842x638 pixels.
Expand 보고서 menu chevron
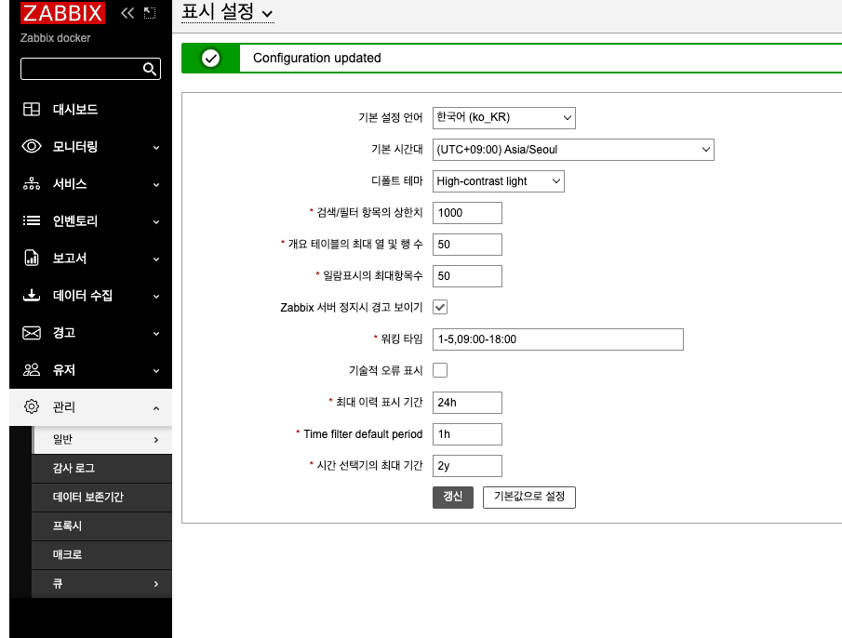pos(156,259)
